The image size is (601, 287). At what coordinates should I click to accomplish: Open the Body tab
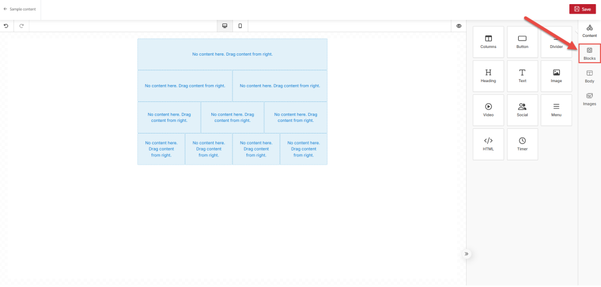(x=589, y=76)
